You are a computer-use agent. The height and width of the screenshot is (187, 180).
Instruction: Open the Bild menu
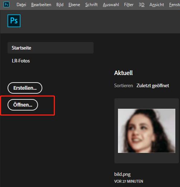click(60, 5)
